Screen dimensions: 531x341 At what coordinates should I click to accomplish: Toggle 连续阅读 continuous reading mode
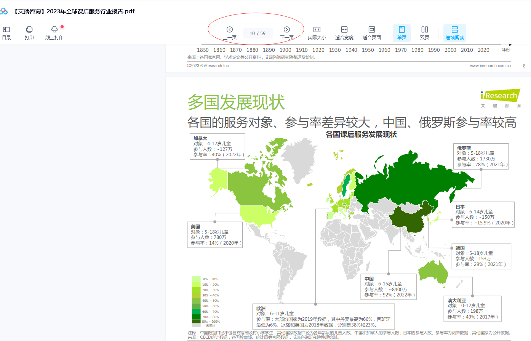pyautogui.click(x=454, y=33)
